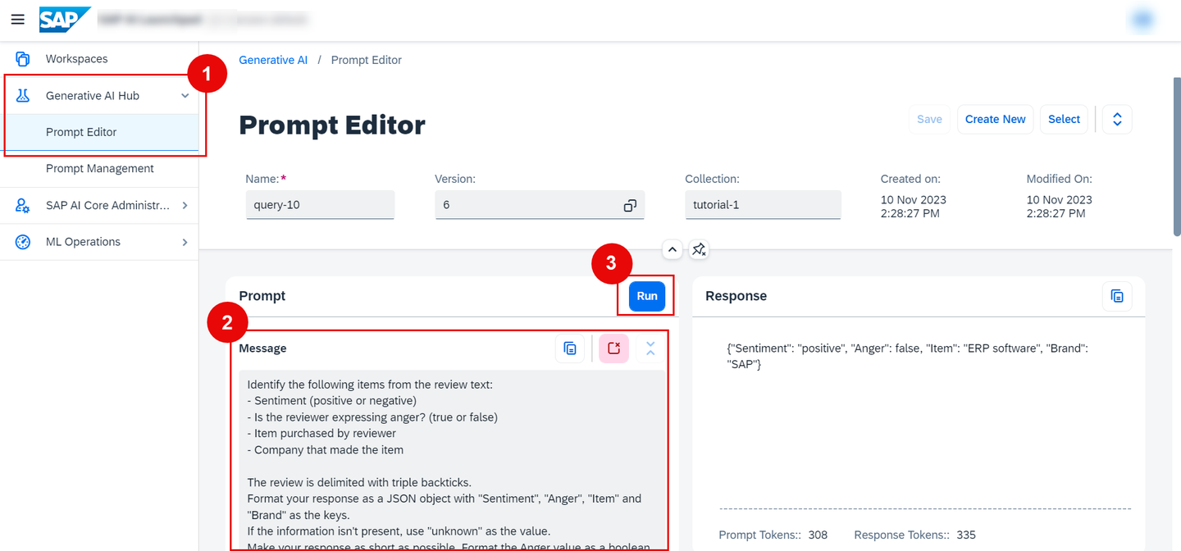Copy the Message prompt text
Image resolution: width=1181 pixels, height=551 pixels.
coord(570,348)
